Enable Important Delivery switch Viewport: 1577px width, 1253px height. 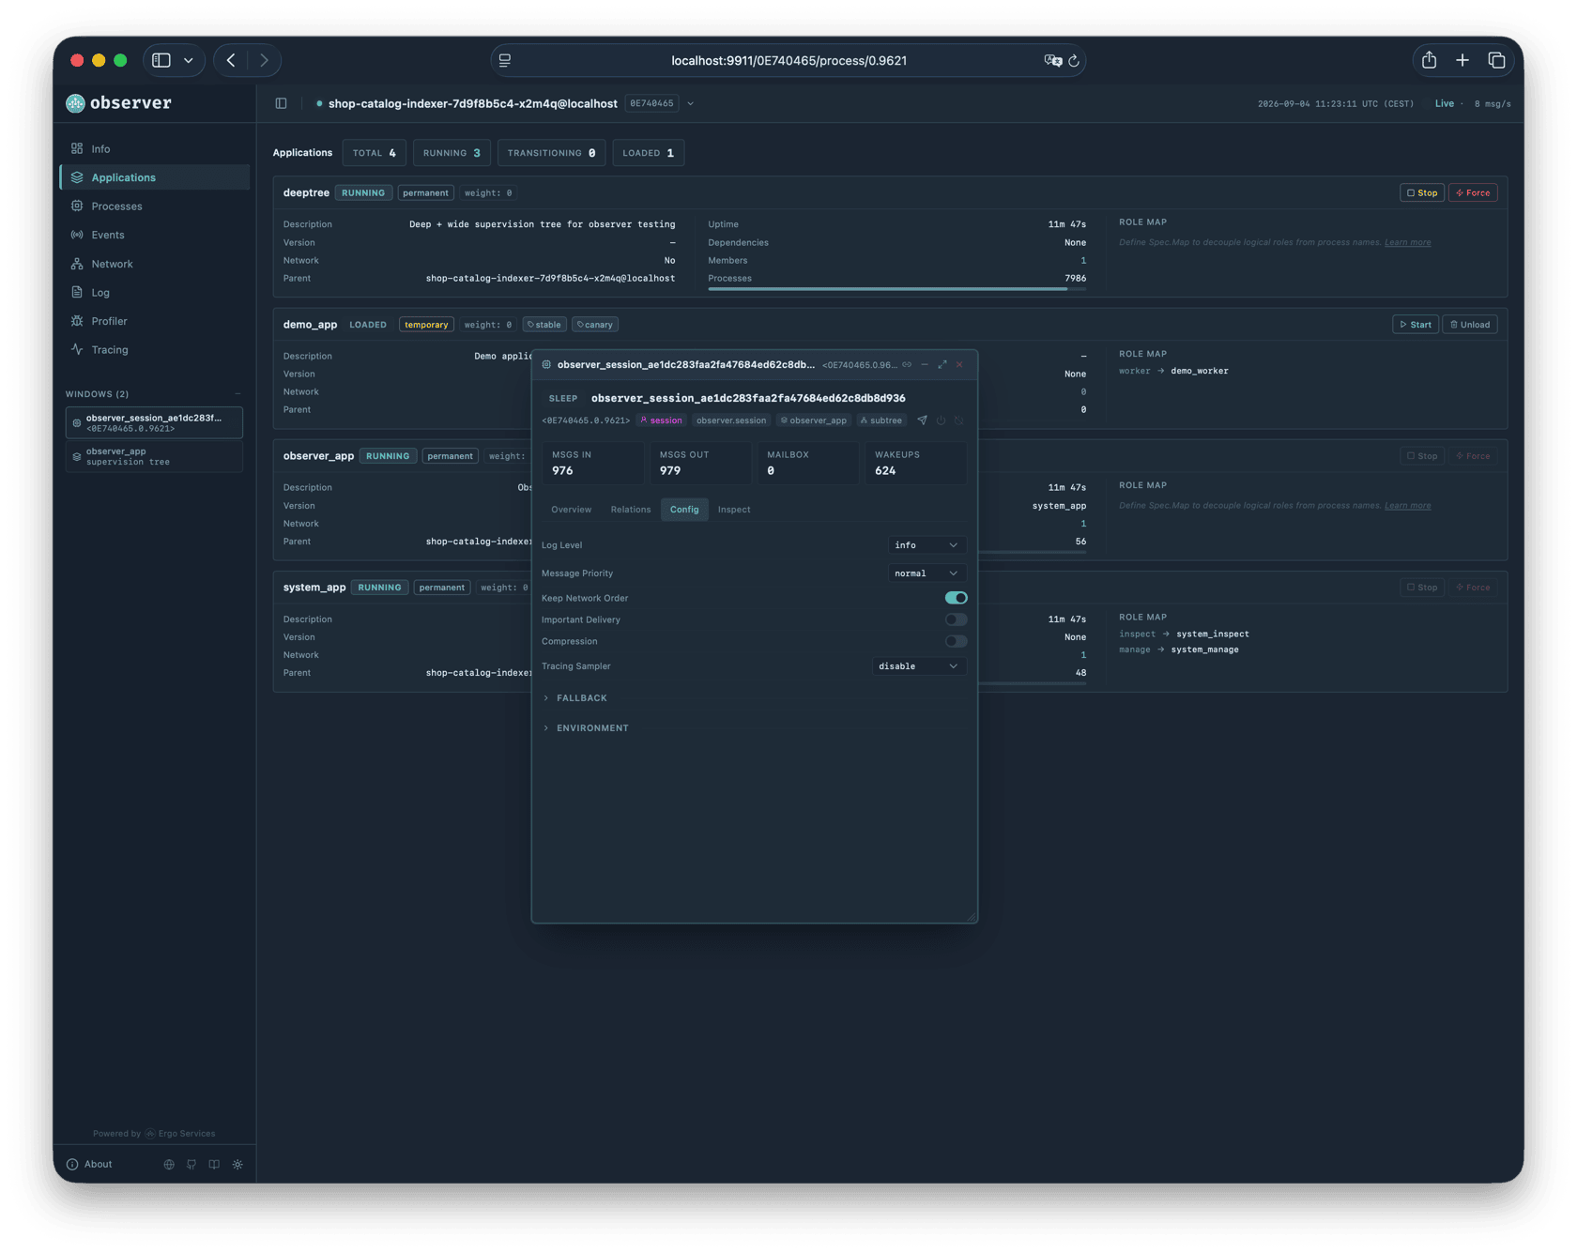point(956,619)
